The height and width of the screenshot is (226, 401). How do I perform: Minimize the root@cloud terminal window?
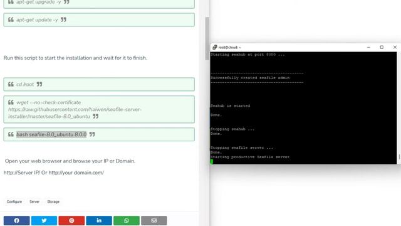pos(368,47)
